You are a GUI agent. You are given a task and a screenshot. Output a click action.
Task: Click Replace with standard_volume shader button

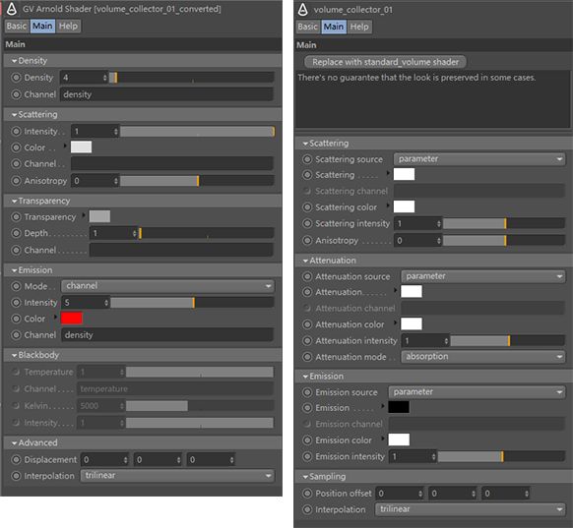pos(385,62)
